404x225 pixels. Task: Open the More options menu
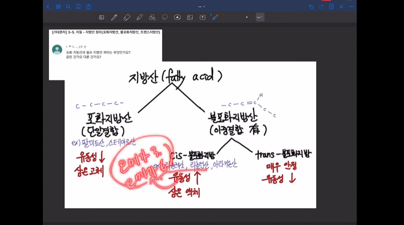coord(352,6)
